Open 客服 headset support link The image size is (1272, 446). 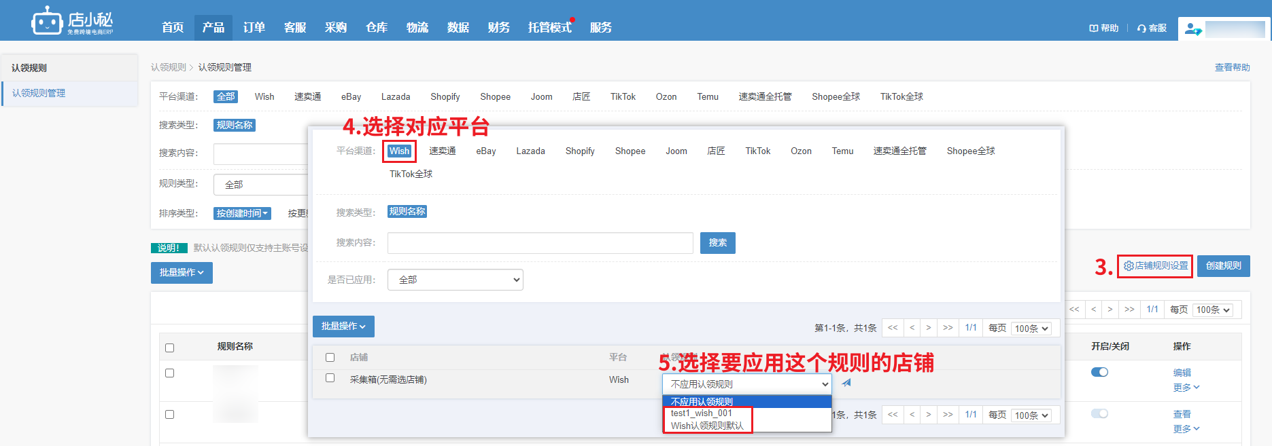point(1152,28)
